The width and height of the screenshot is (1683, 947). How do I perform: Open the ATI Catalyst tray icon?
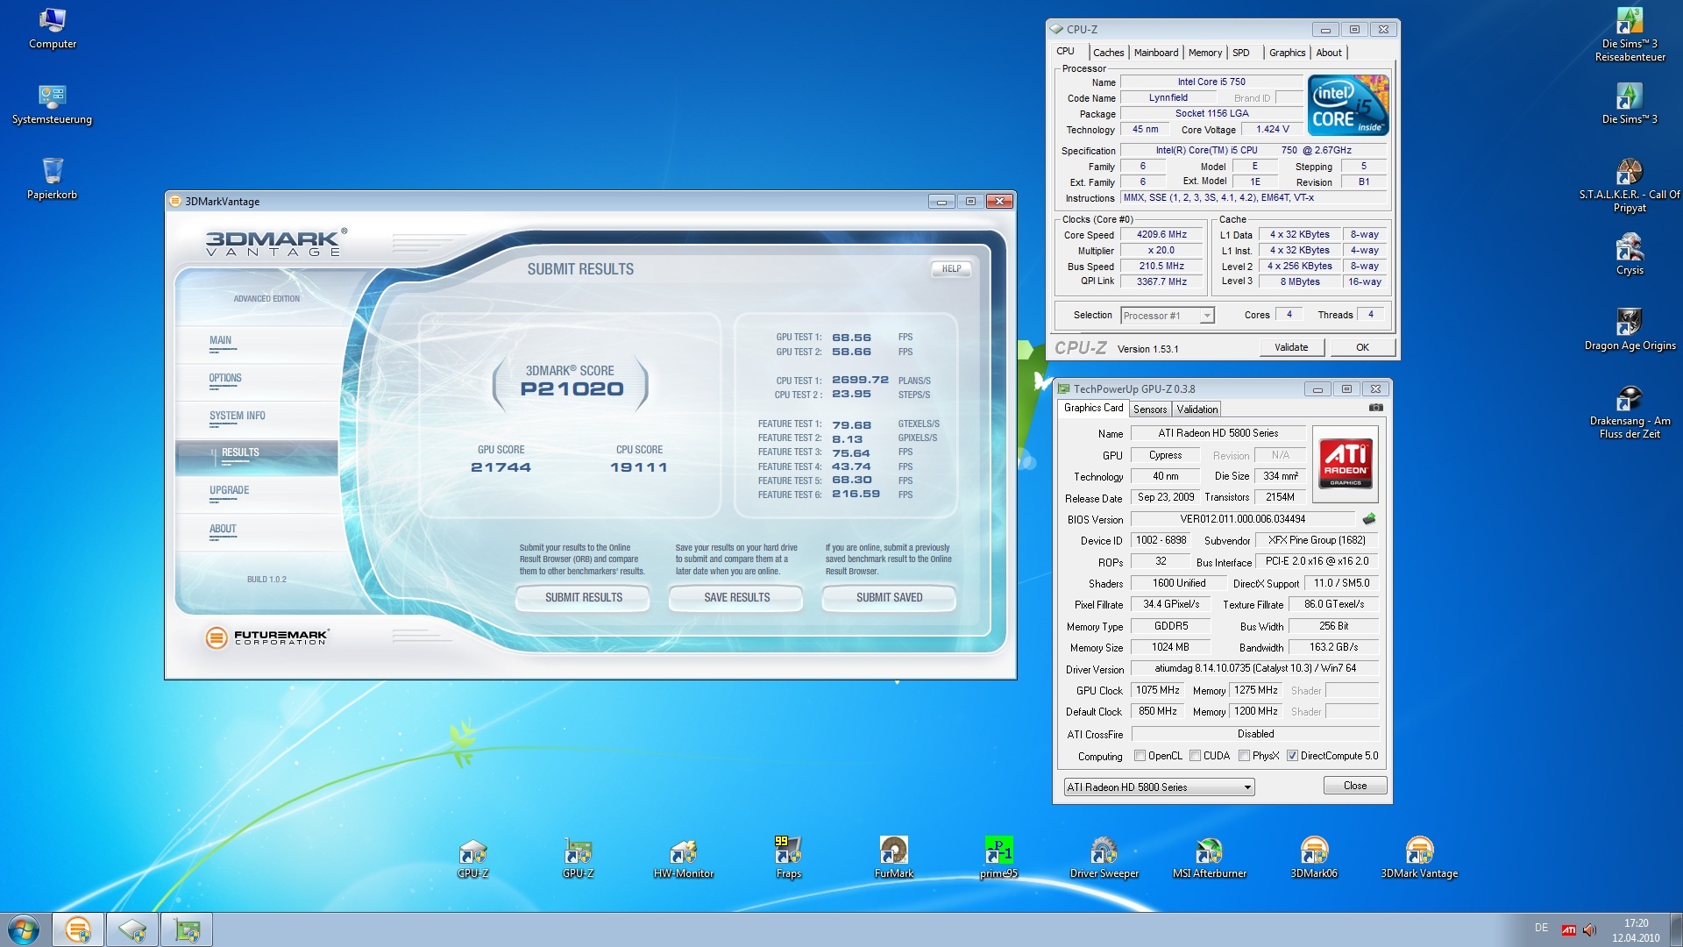click(x=1569, y=930)
